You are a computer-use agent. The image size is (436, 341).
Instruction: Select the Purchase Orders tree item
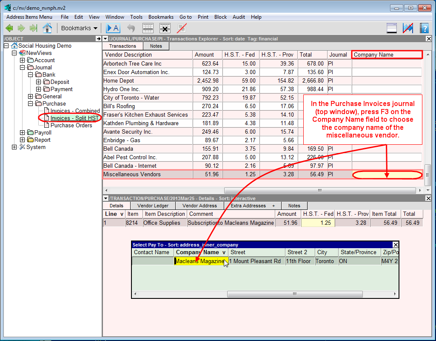71,125
